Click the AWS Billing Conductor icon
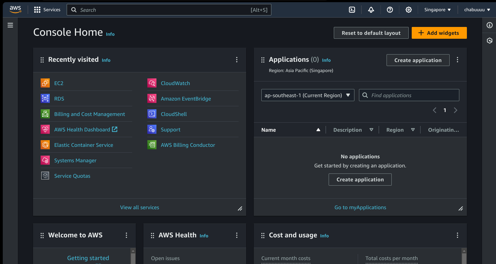496x264 pixels. [x=152, y=145]
